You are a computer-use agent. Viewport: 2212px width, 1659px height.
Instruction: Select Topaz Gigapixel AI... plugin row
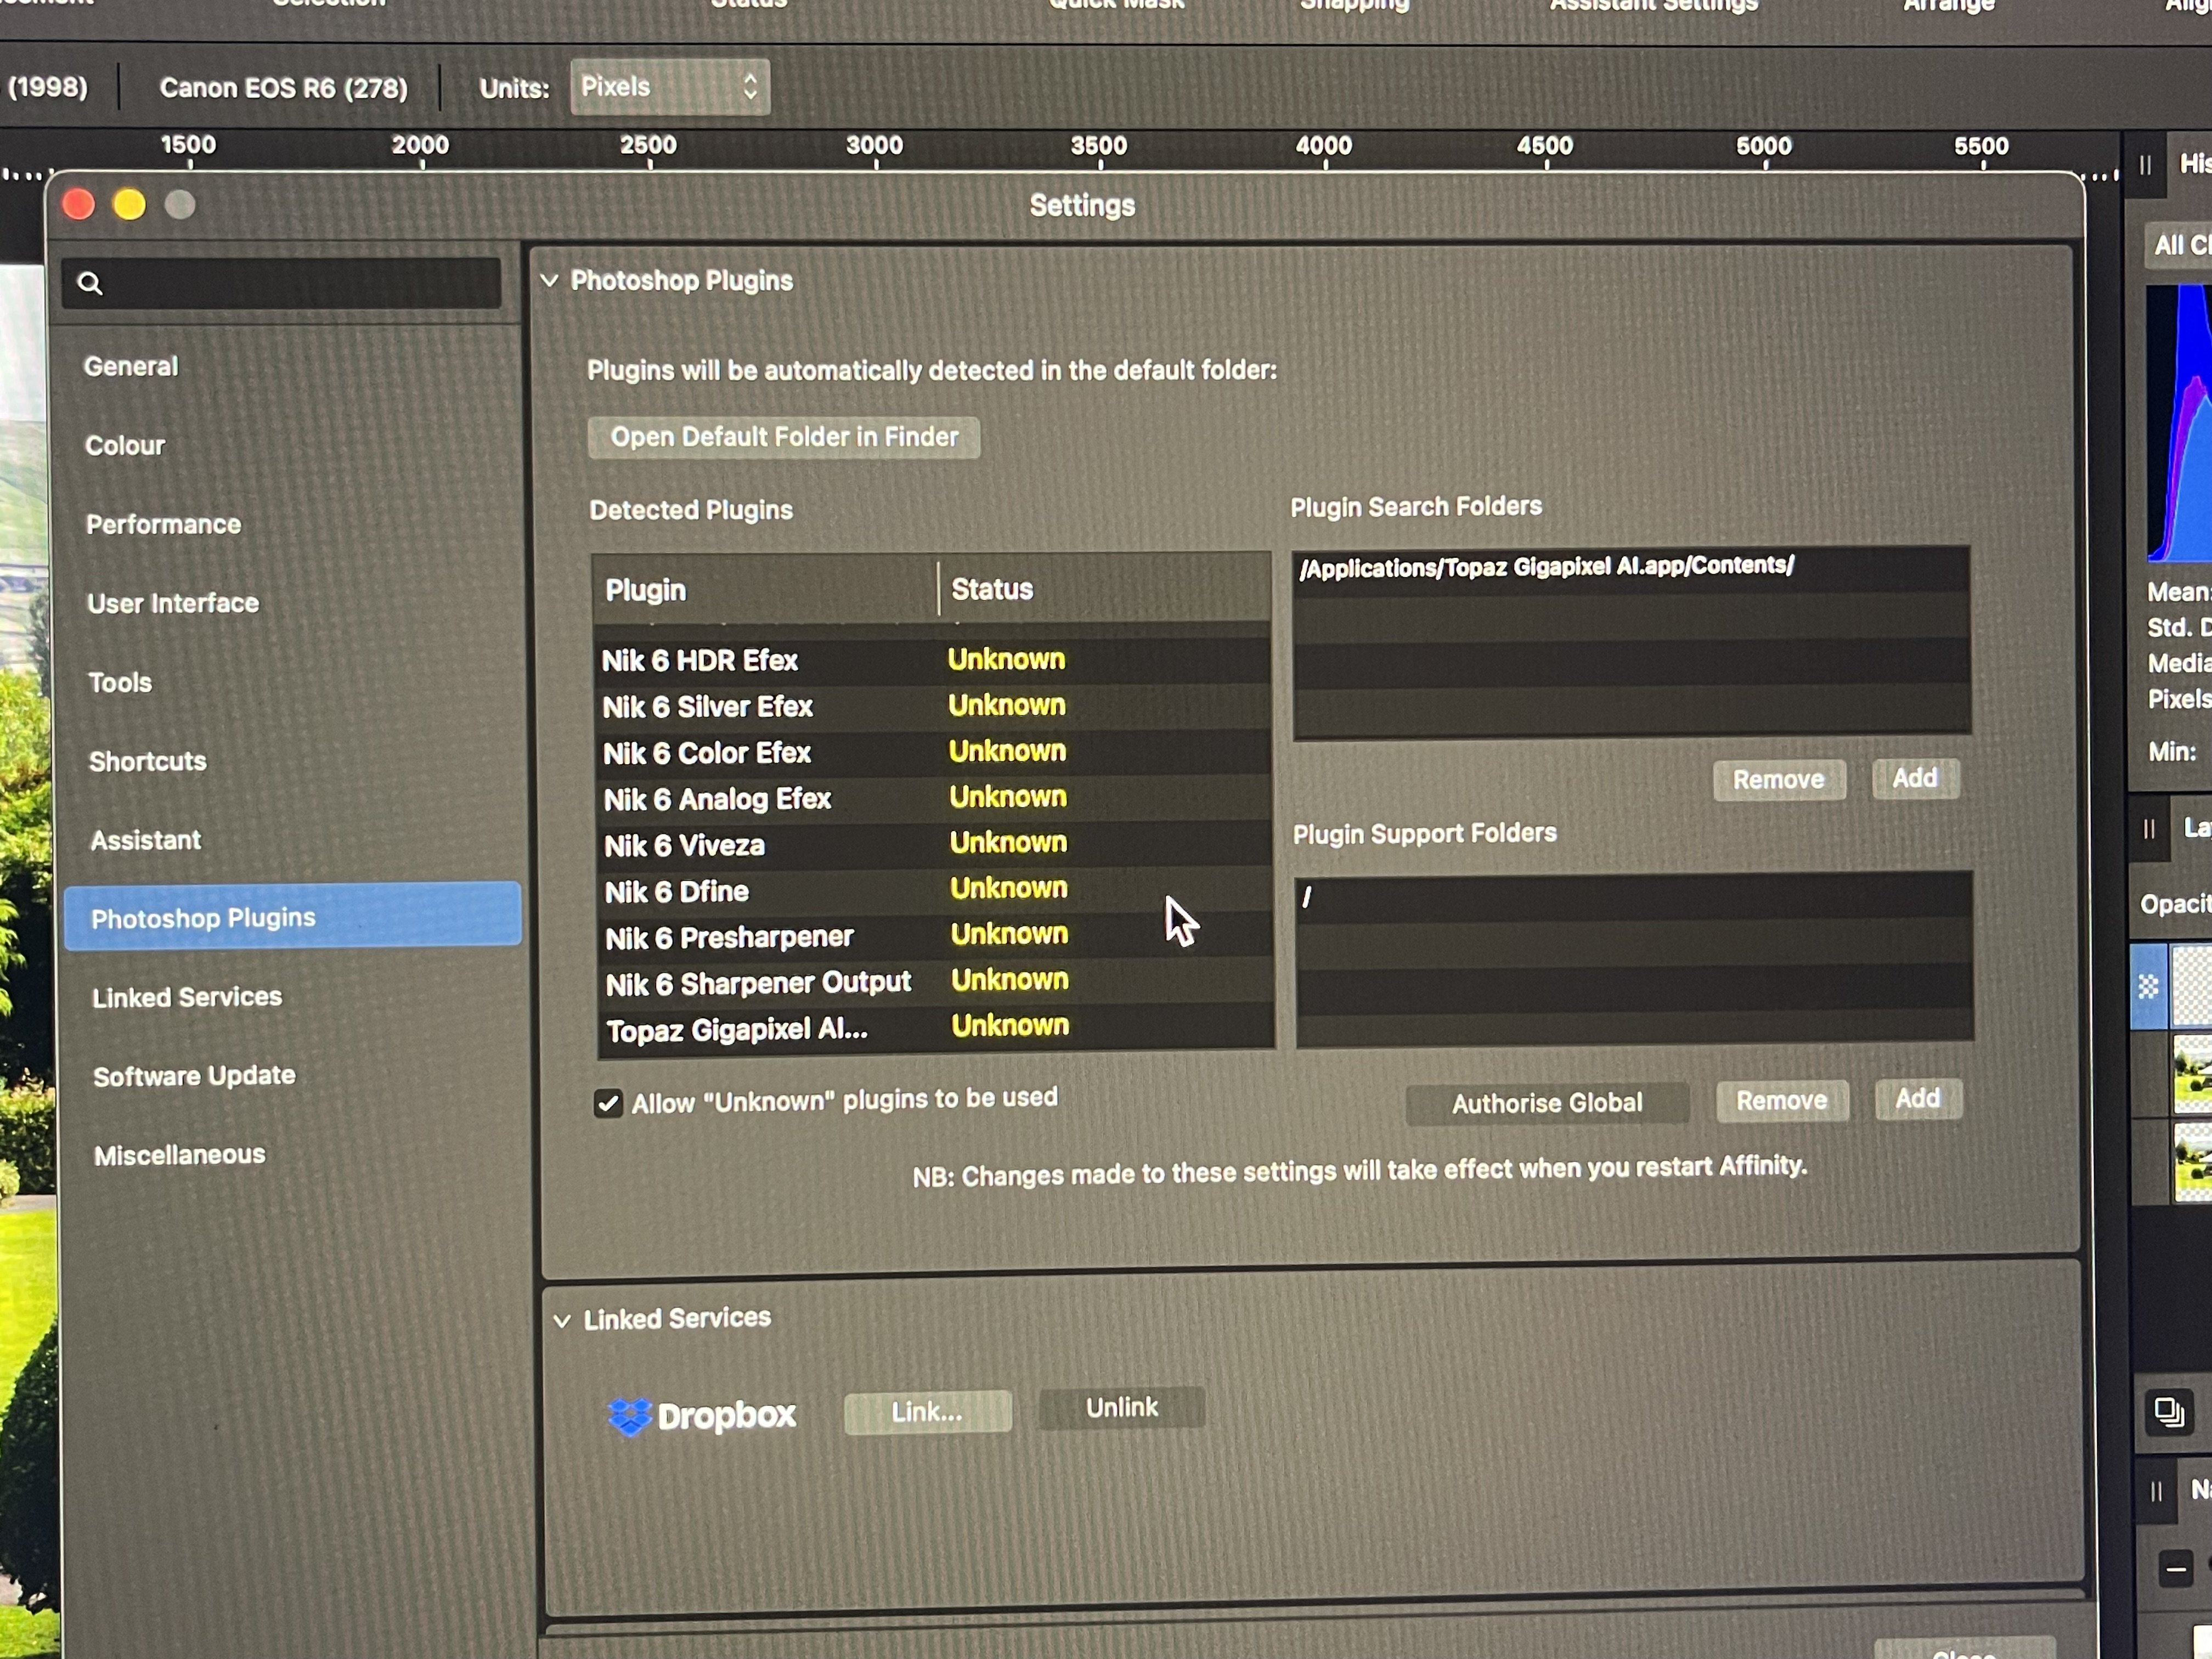click(x=937, y=1028)
